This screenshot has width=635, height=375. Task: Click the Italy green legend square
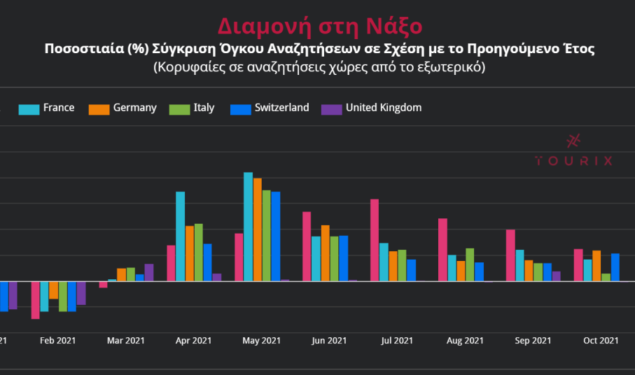tap(179, 108)
